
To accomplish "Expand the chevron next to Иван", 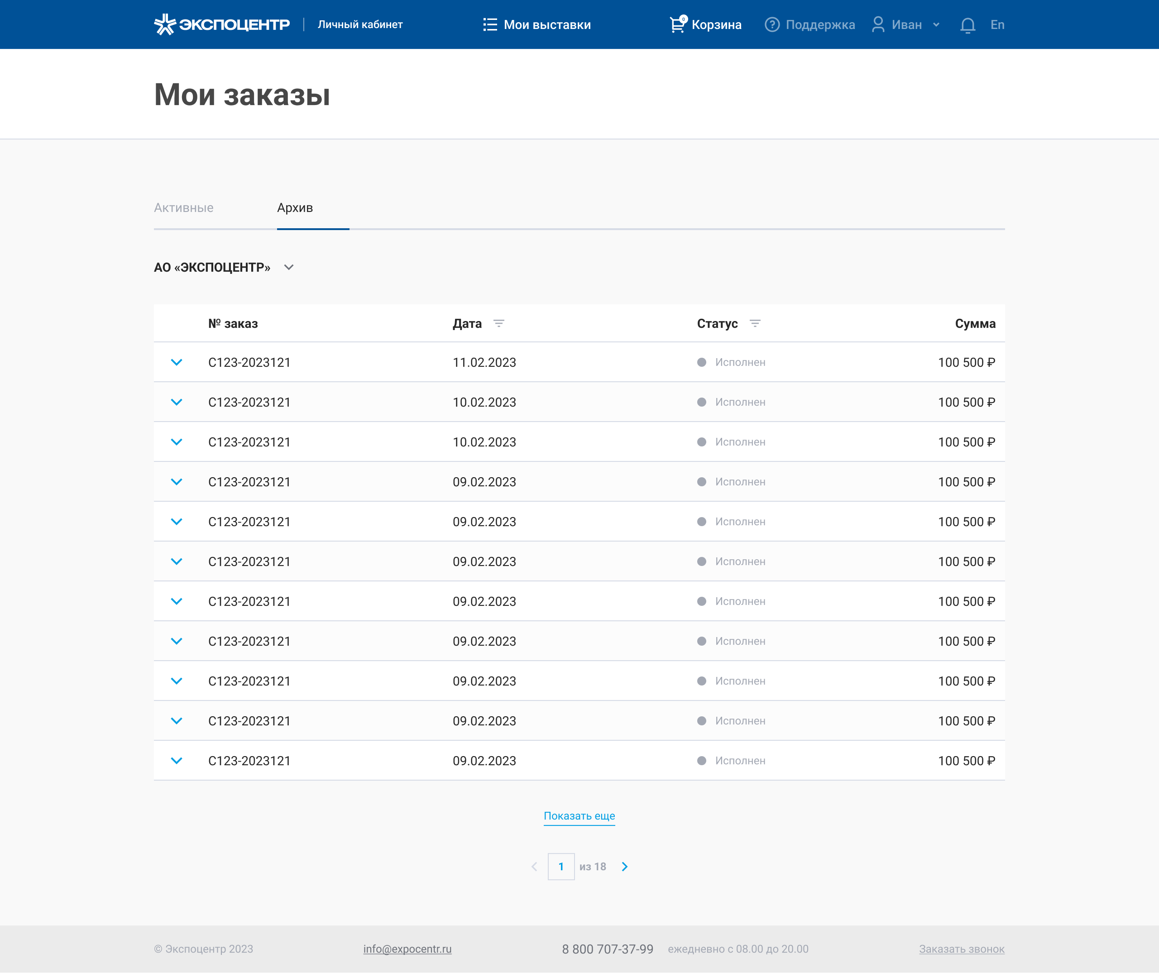I will (936, 25).
